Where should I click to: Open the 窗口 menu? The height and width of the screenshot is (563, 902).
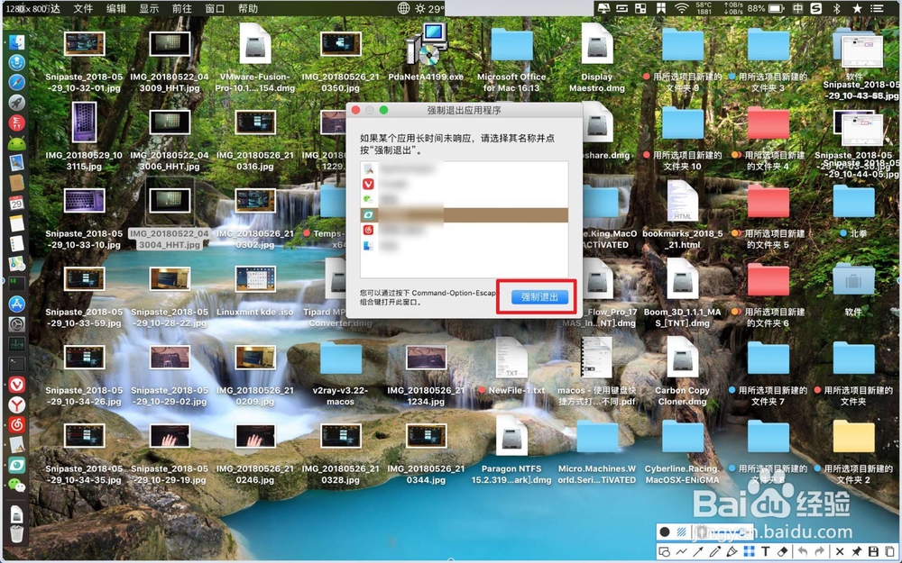click(x=215, y=9)
